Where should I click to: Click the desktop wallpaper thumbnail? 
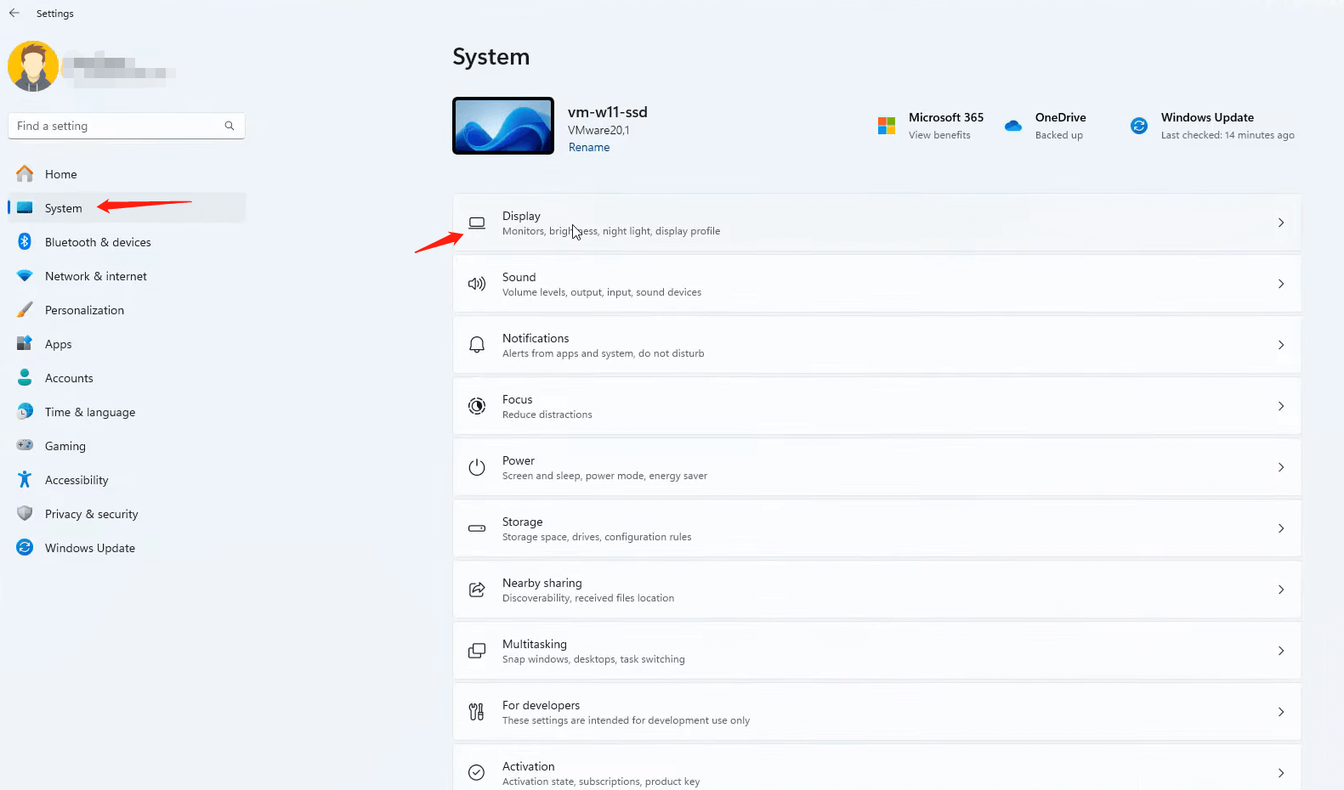pyautogui.click(x=503, y=126)
